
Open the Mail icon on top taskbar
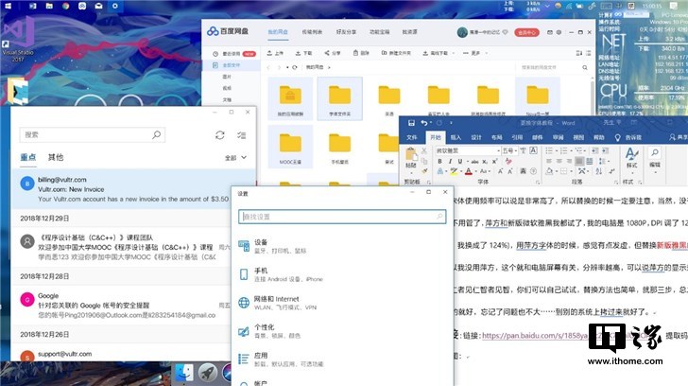click(98, 6)
